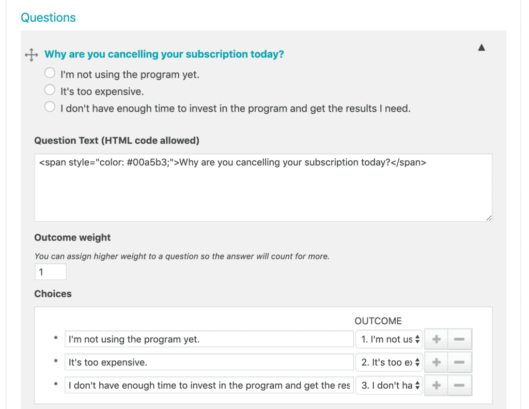Open the "2. It's too ex" outcome selector
Image resolution: width=529 pixels, height=409 pixels.
coord(388,362)
